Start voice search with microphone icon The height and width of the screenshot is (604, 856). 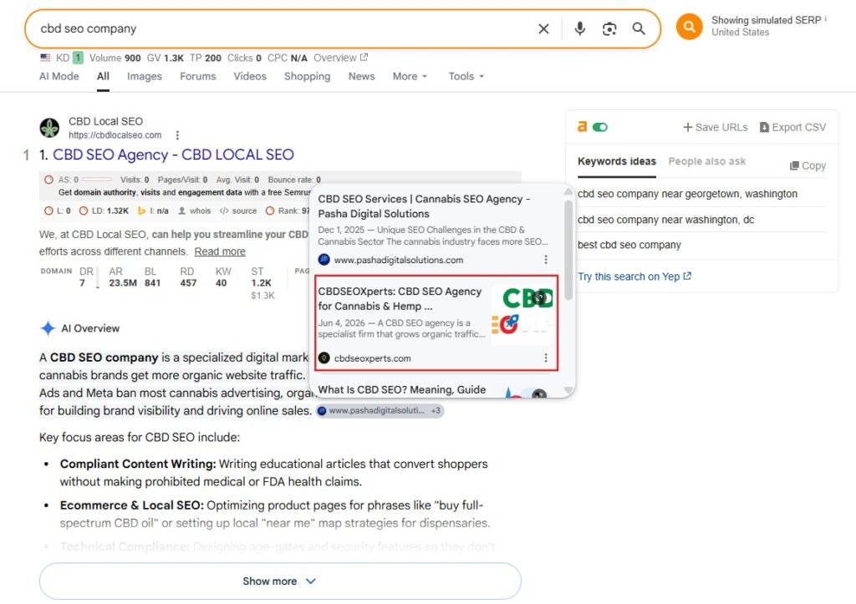(580, 28)
